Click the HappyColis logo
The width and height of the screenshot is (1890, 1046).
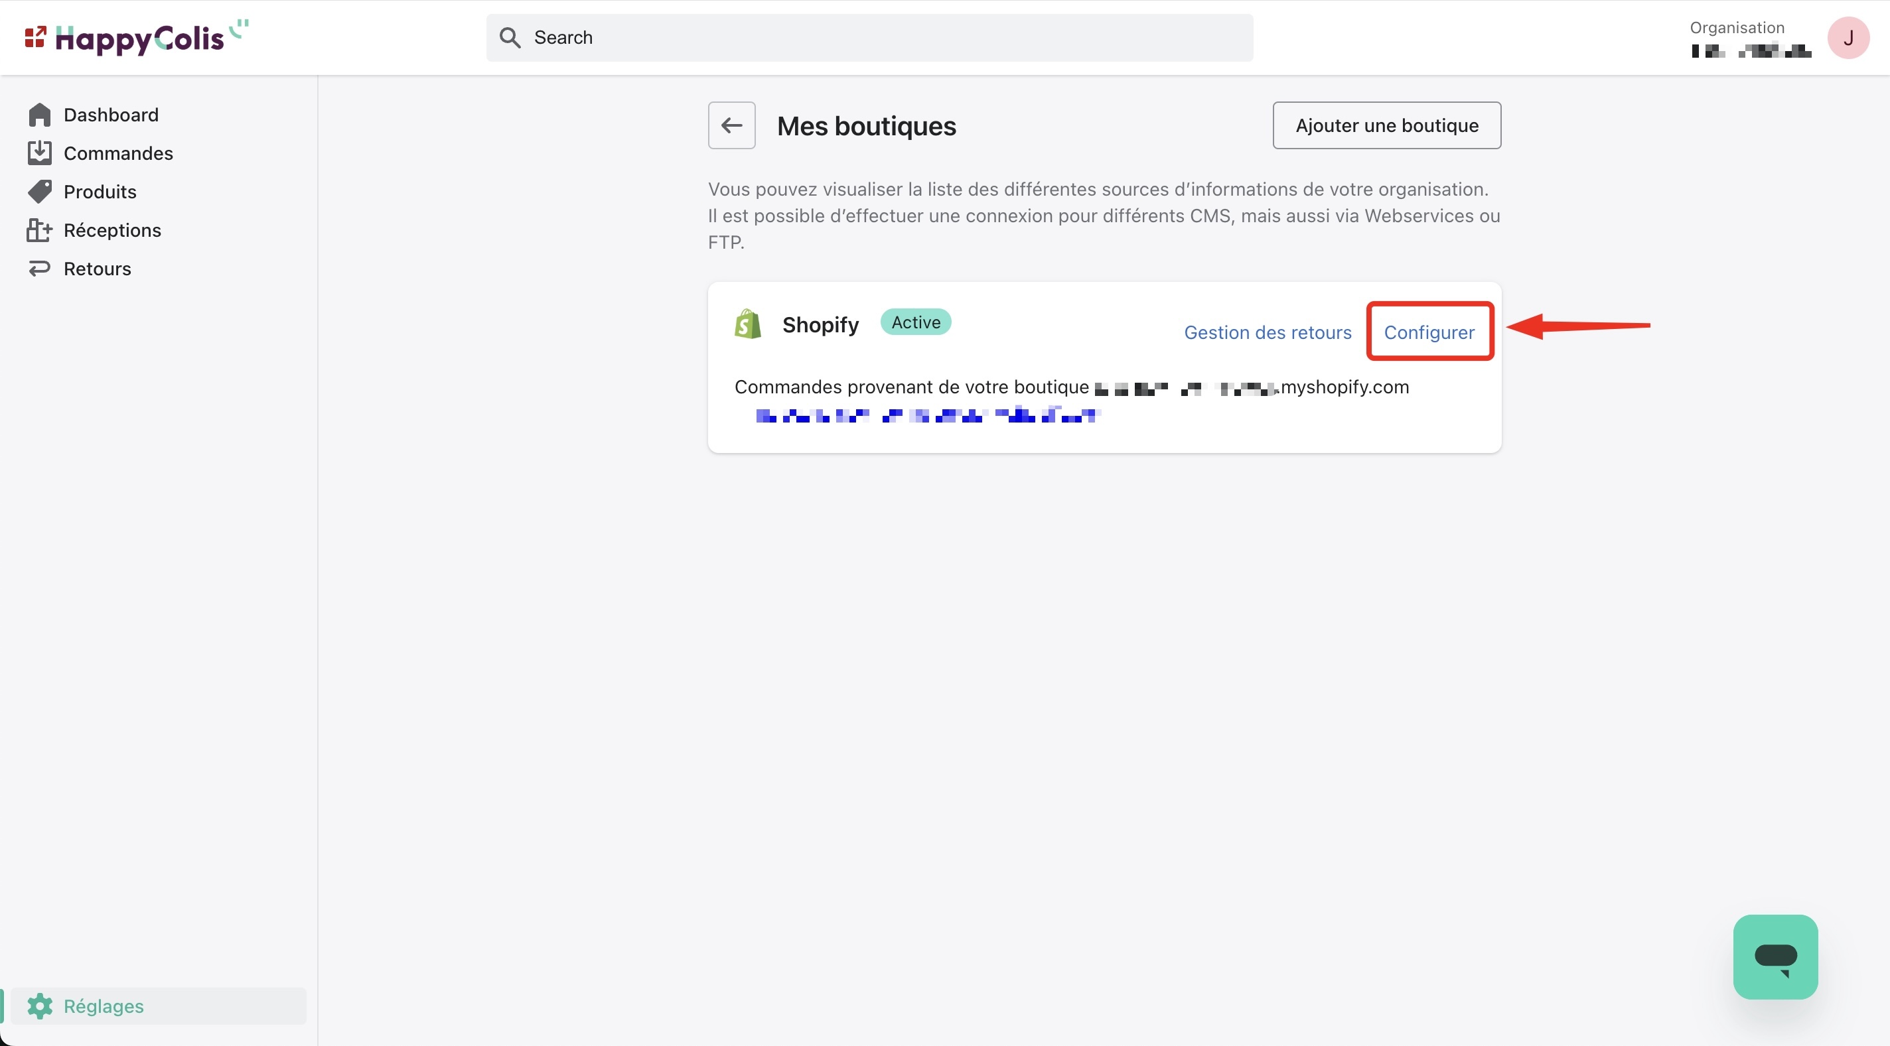point(137,37)
